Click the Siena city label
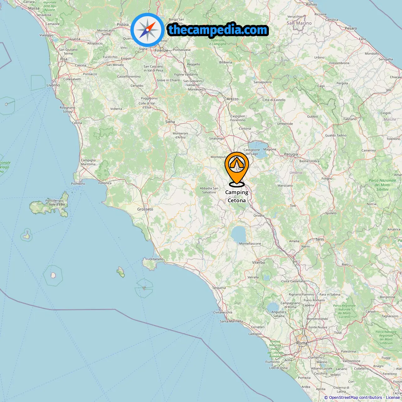The height and width of the screenshot is (402, 402). click(x=170, y=122)
